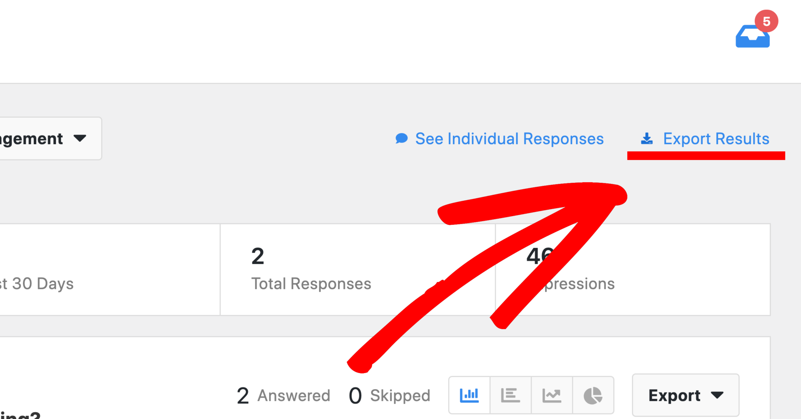801x419 pixels.
Task: Click the Total Responses number 2
Action: pos(258,256)
